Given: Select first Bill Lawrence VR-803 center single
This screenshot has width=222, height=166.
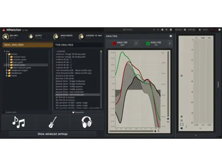Looking at the screenshot, I should [x=71, y=103].
